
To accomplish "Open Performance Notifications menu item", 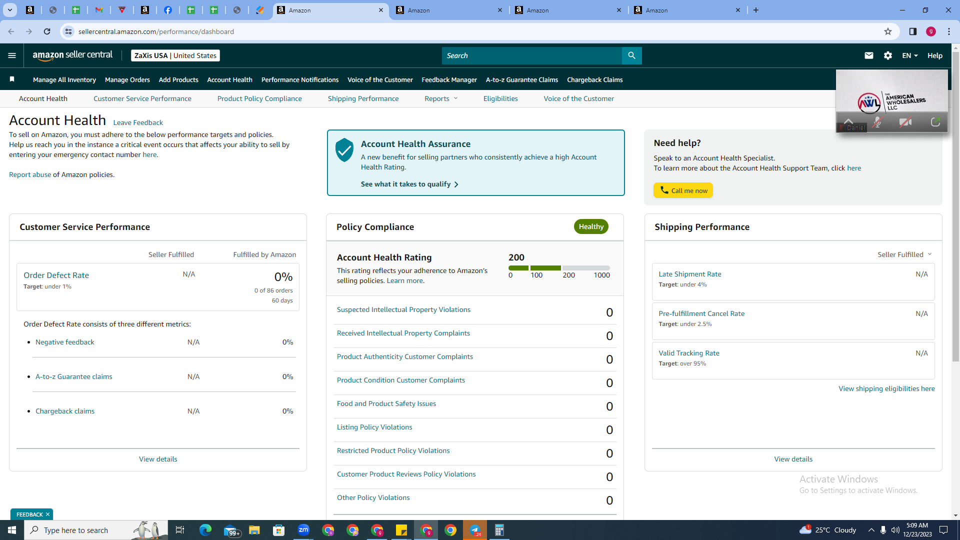I will point(300,79).
